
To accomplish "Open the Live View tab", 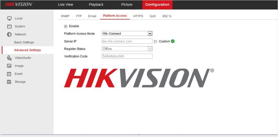I will pos(66,5).
